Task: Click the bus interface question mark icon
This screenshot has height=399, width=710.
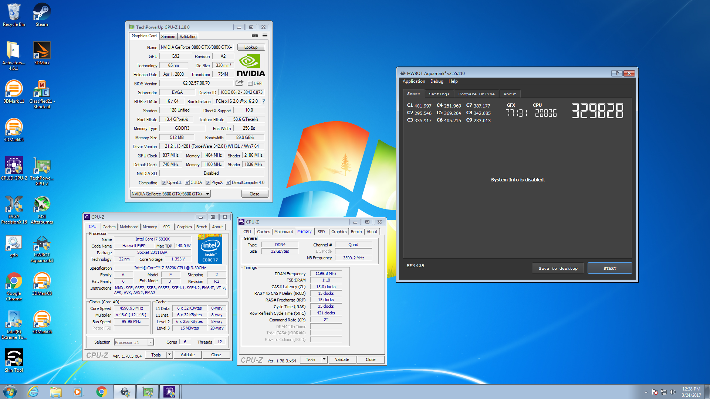Action: point(264,101)
